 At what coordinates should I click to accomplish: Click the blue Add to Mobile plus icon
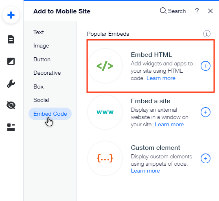11,15
